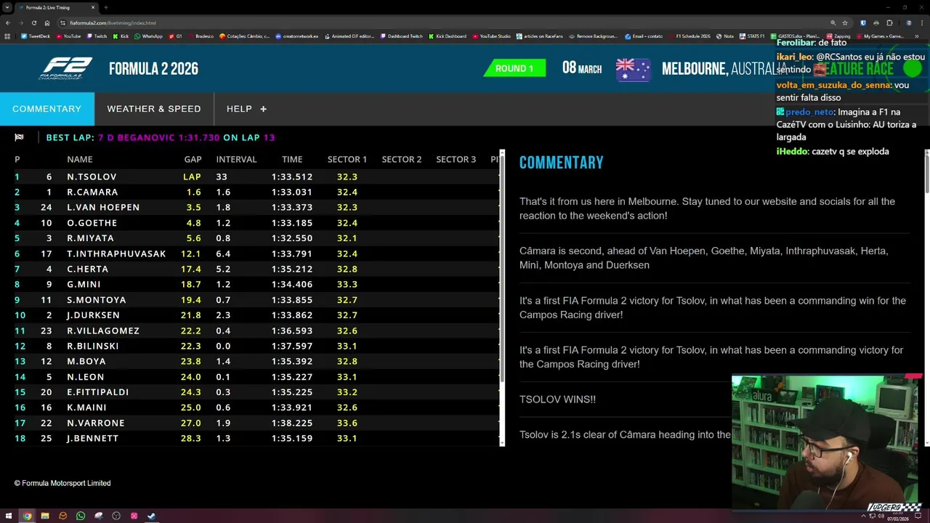Click the TSOLOV WINS!! commentary entry

pos(557,399)
